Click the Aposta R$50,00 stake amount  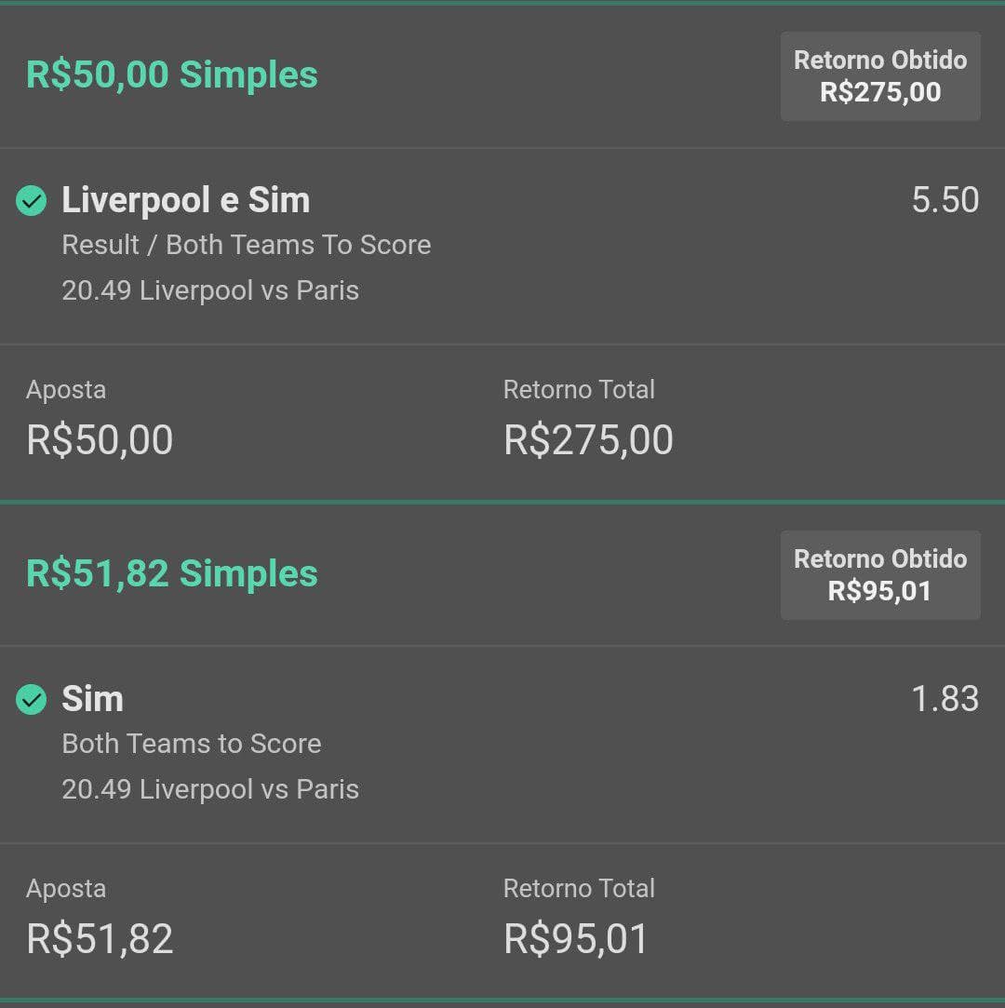(x=100, y=439)
